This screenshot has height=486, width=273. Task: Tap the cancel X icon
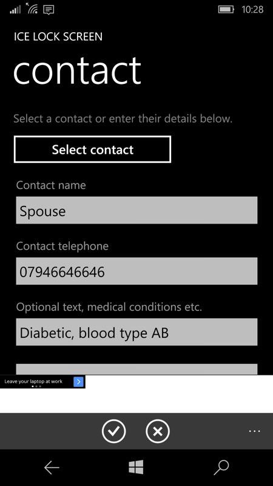coord(158,431)
